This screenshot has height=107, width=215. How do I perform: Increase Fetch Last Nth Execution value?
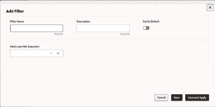pos(58,53)
